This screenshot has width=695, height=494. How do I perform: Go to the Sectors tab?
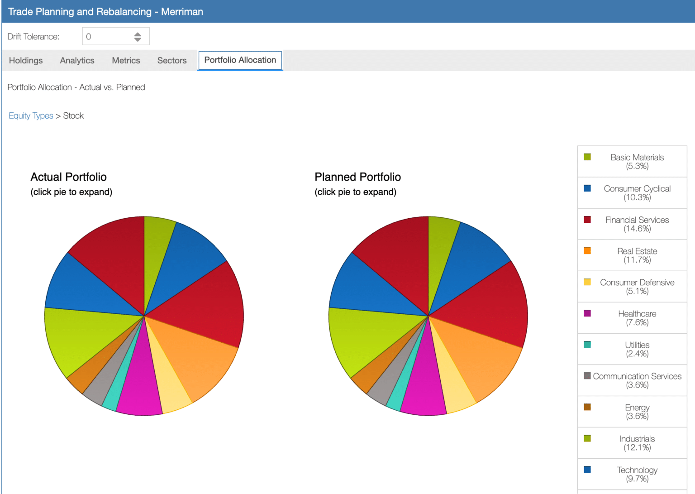[172, 61]
